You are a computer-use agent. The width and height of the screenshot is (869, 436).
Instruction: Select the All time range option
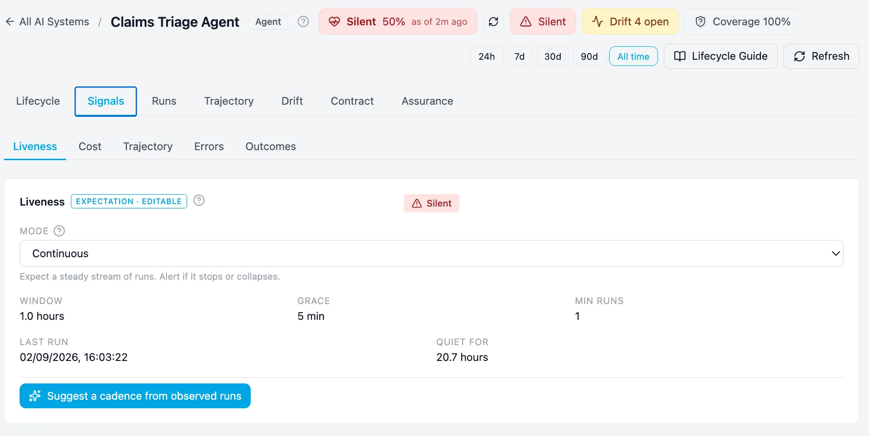coord(633,56)
